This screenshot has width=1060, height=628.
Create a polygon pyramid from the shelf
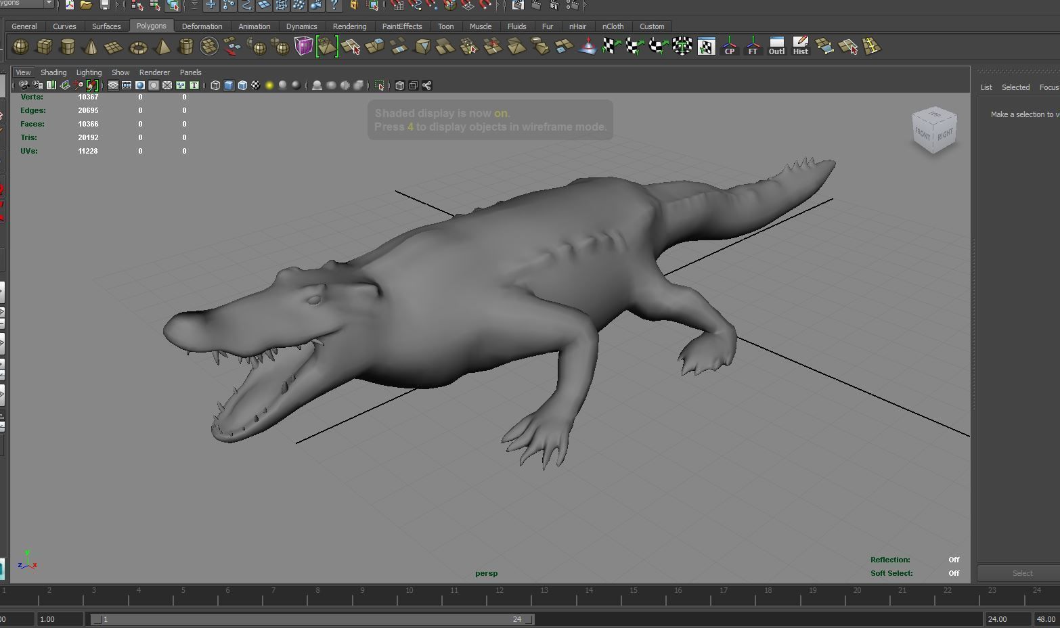click(x=162, y=47)
